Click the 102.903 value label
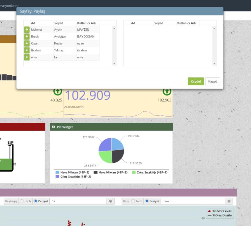251x226 pixels. (x=165, y=100)
